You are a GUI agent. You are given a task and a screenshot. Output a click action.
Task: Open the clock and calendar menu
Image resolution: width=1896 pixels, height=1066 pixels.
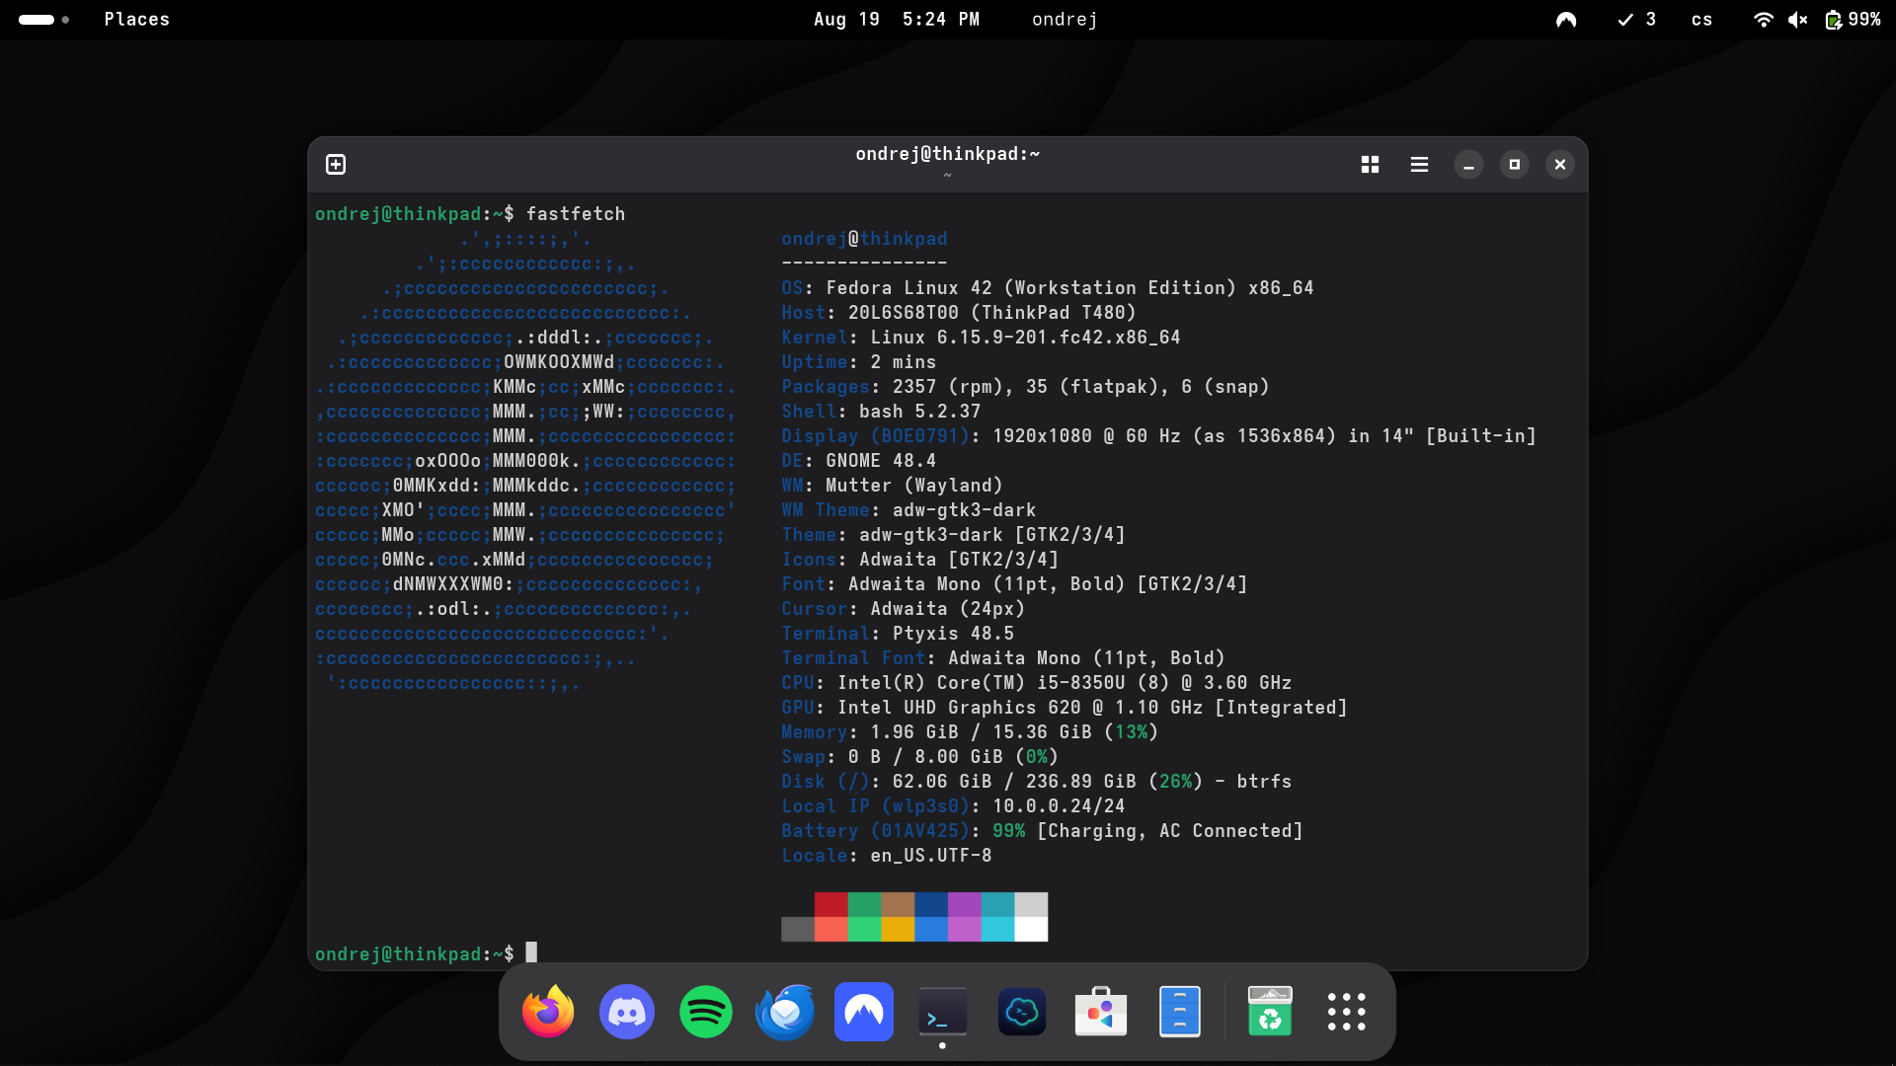pyautogui.click(x=897, y=20)
